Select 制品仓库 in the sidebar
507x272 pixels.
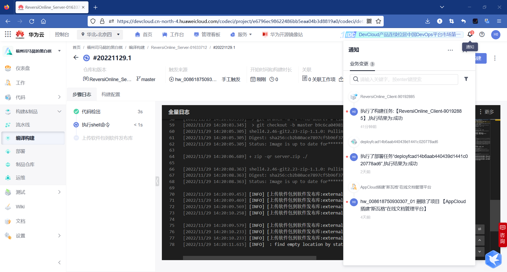coord(33,165)
